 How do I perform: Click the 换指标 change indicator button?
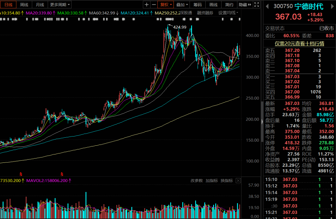pyautogui.click(x=226, y=180)
